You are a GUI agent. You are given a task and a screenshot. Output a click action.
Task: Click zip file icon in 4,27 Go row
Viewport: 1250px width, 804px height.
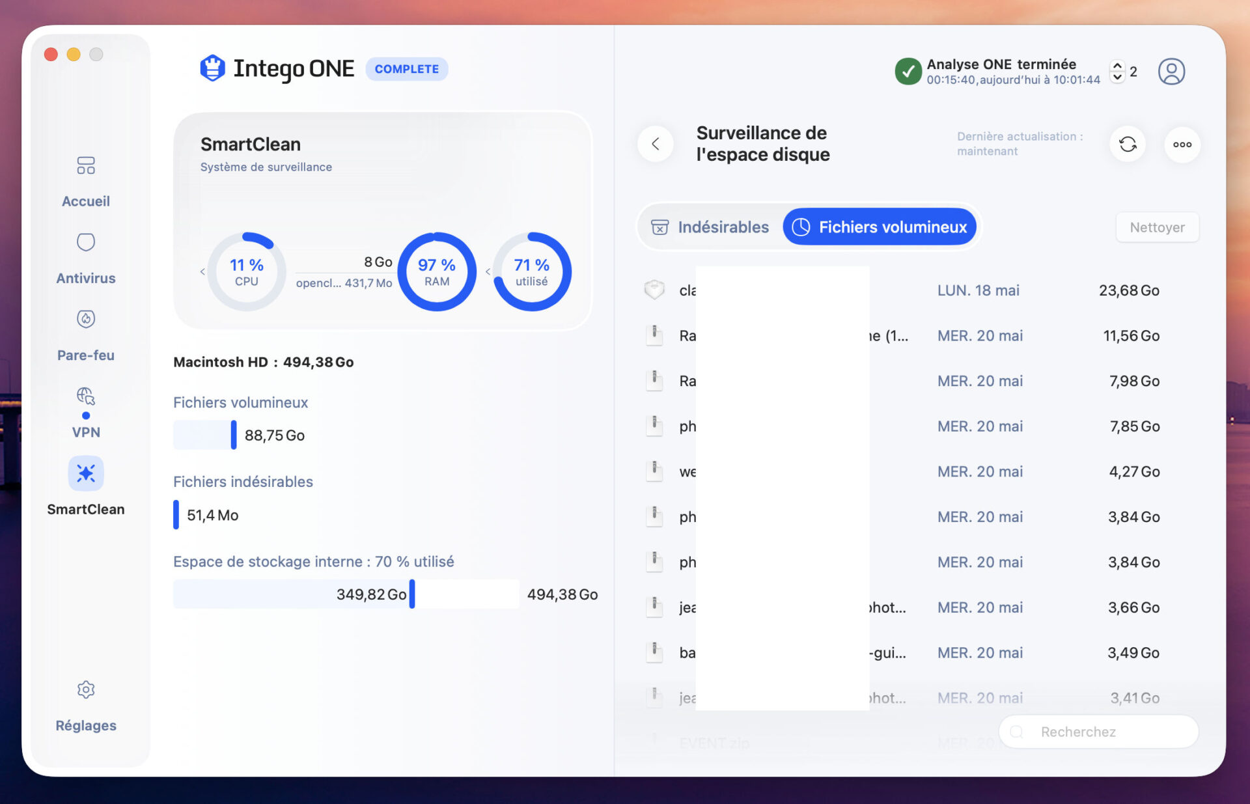(654, 471)
